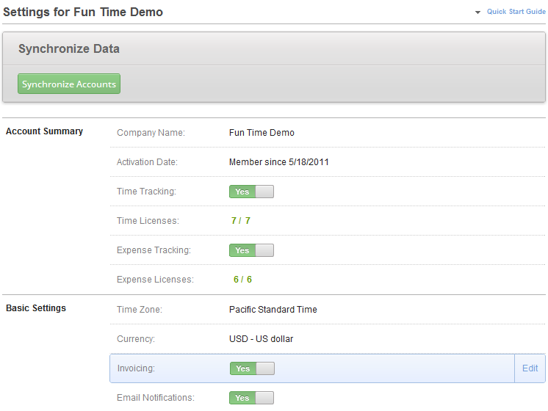The height and width of the screenshot is (411, 548).
Task: Click the Settings for Fun Time Demo title
Action: click(x=83, y=12)
